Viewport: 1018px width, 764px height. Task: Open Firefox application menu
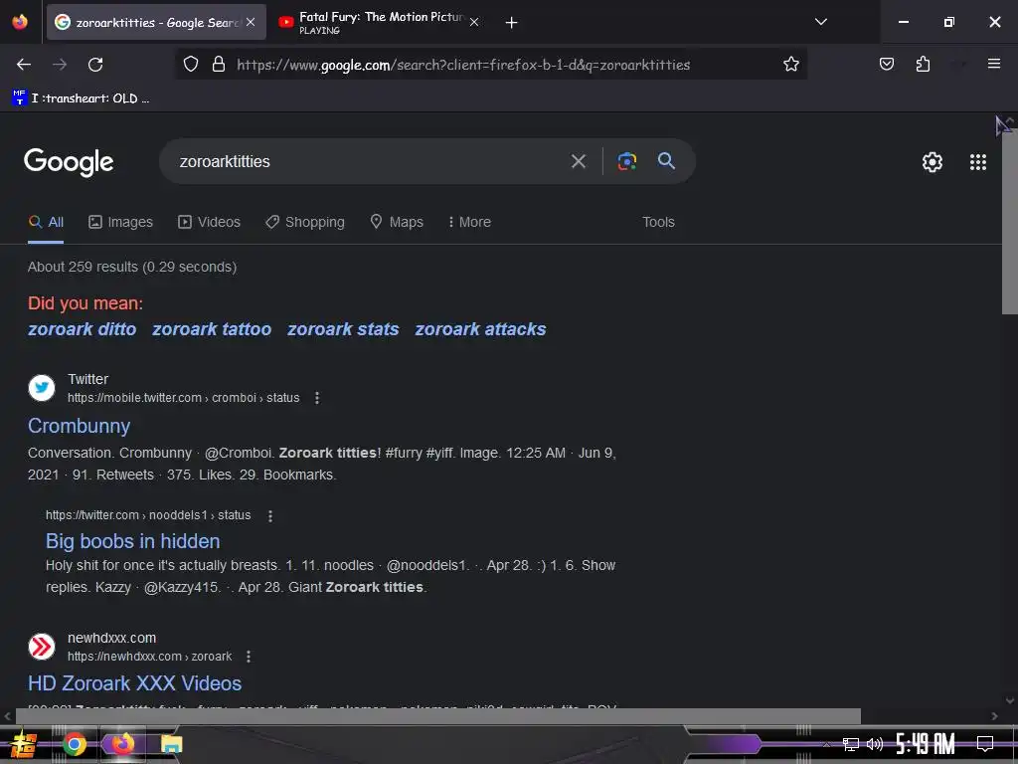(x=993, y=64)
